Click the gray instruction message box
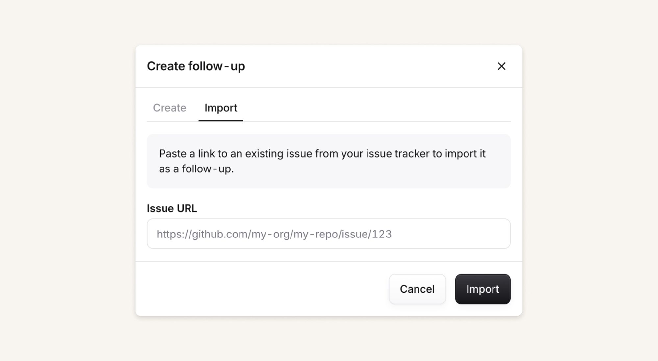The width and height of the screenshot is (658, 361). point(328,161)
